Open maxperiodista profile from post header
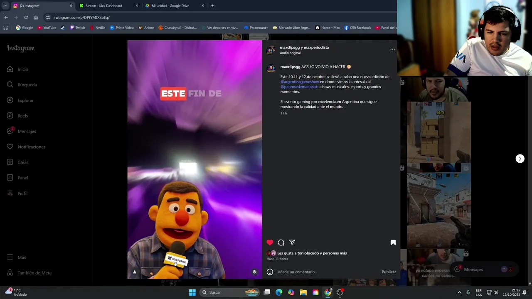 pos(316,47)
